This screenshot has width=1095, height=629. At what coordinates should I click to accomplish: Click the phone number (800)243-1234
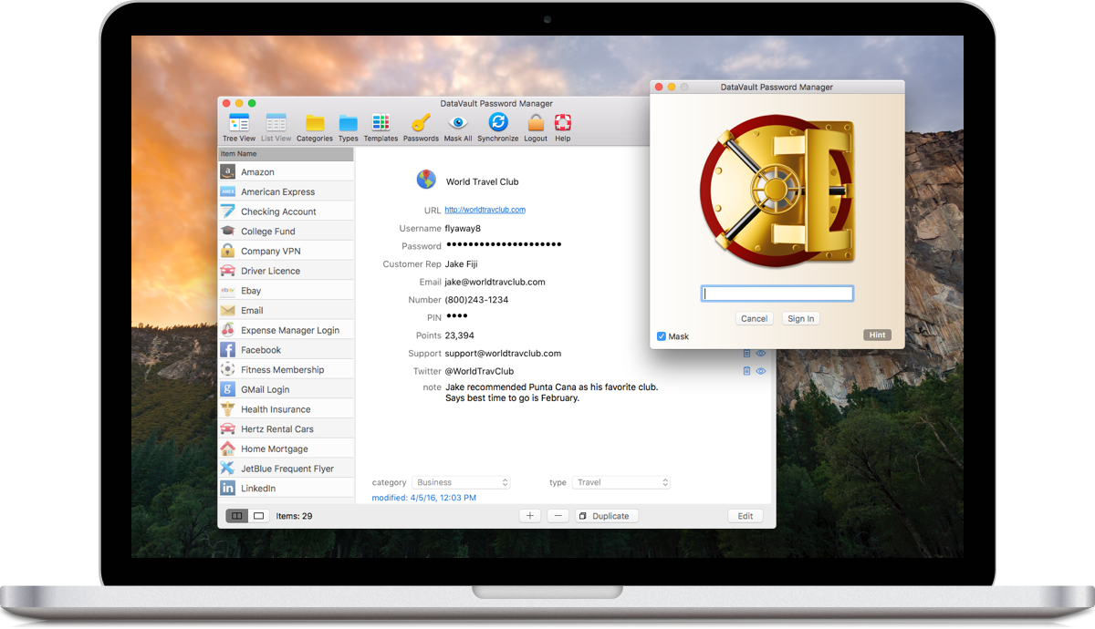[476, 299]
